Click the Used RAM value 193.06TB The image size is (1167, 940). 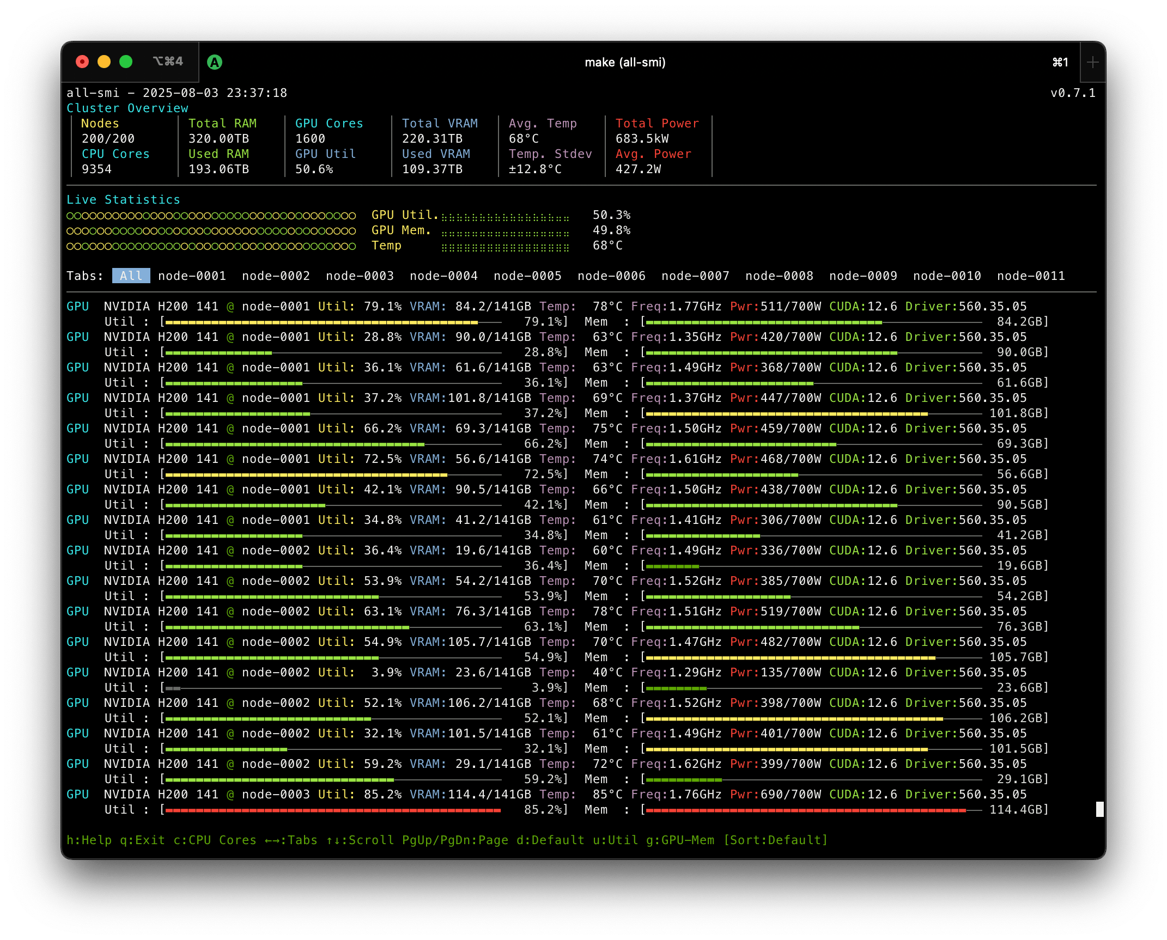point(219,169)
